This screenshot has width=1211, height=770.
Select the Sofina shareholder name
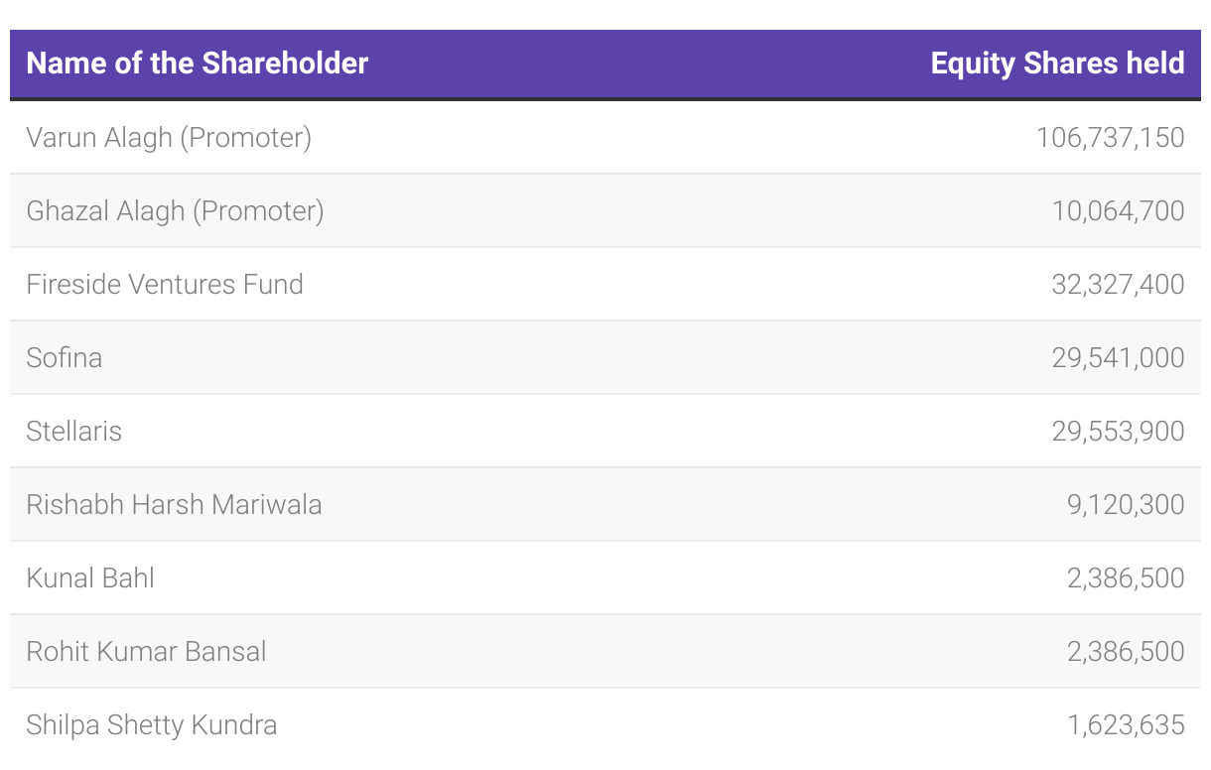click(x=65, y=357)
